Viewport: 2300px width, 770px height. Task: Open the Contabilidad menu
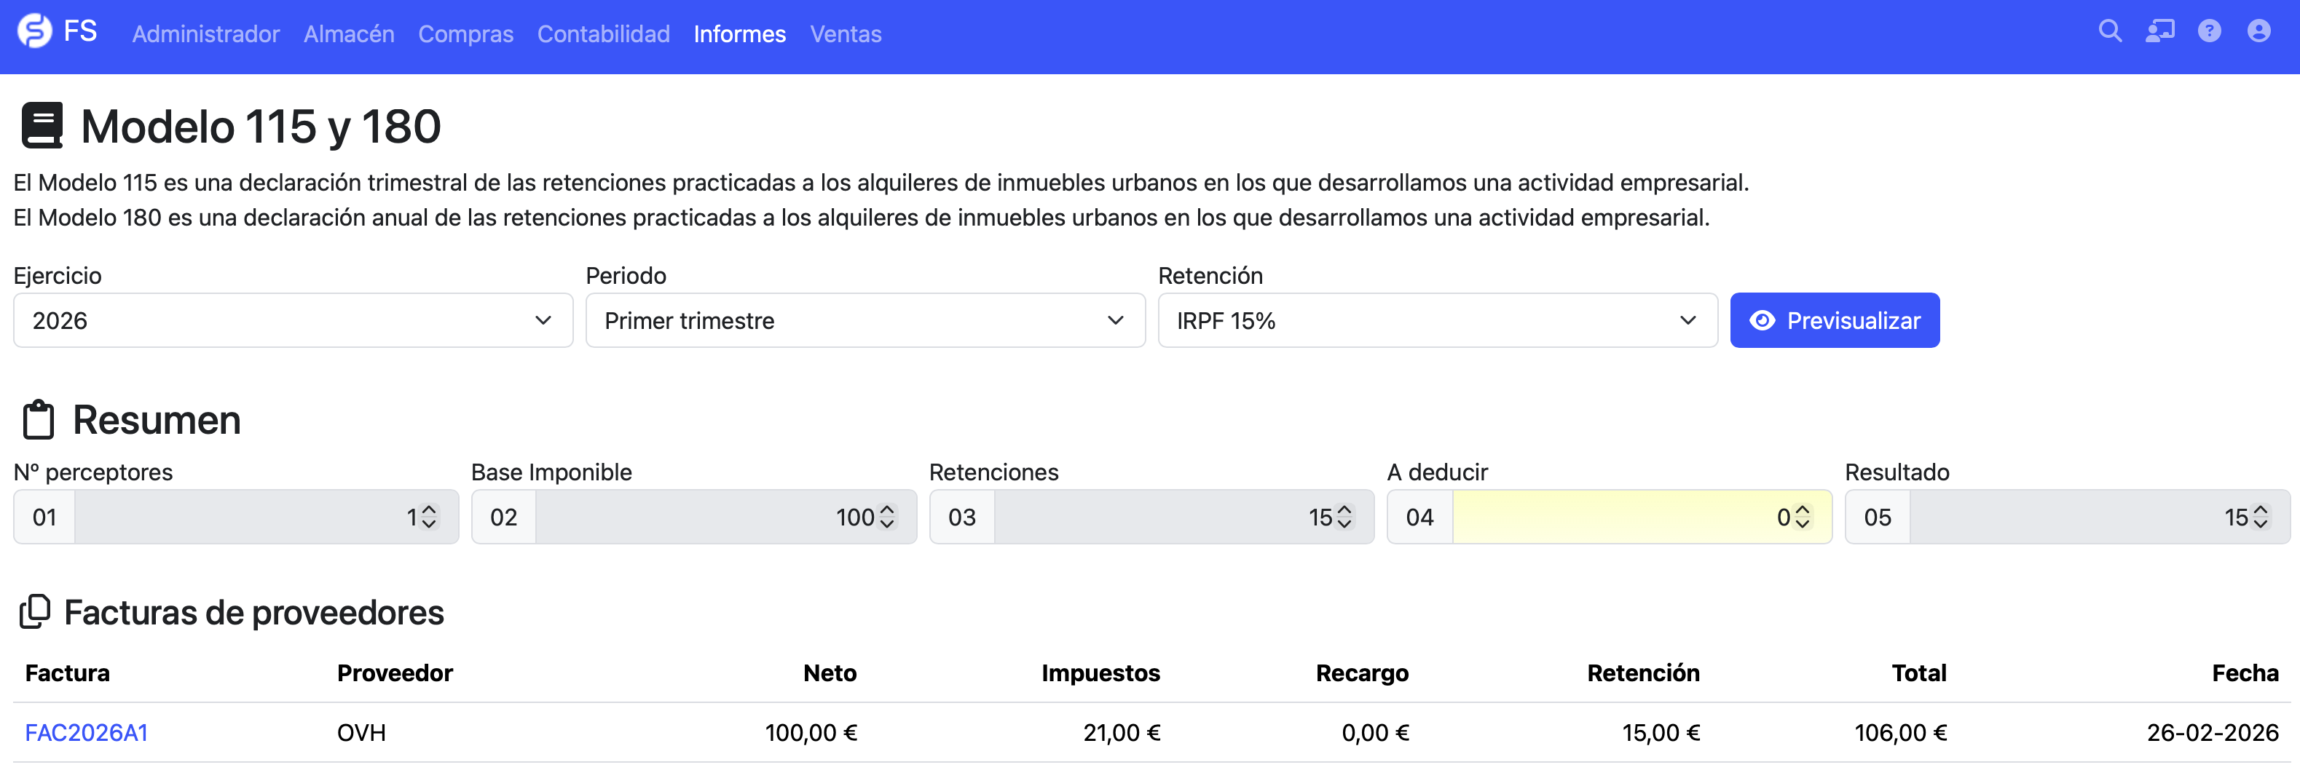point(604,34)
